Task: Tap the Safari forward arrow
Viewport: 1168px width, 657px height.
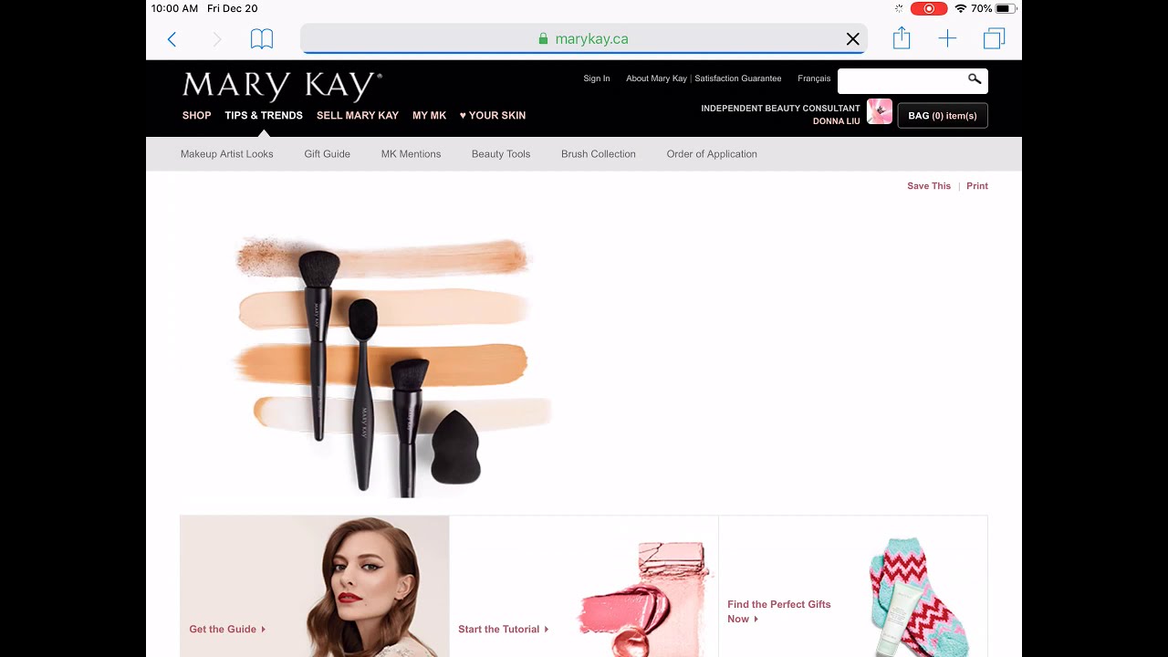Action: coord(216,38)
